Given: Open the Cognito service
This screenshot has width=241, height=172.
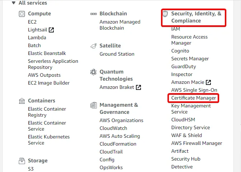Looking at the screenshot, I should [x=180, y=51].
